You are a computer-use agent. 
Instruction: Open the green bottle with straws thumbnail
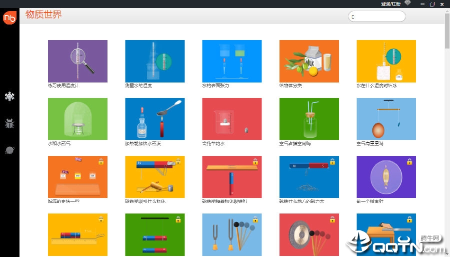309,119
